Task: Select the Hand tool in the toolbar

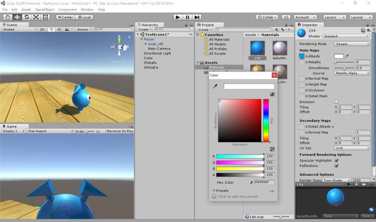Action: (8, 17)
